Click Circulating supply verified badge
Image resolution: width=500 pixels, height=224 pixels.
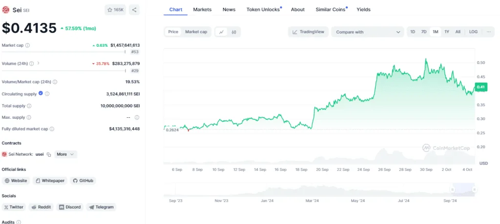click(x=41, y=93)
